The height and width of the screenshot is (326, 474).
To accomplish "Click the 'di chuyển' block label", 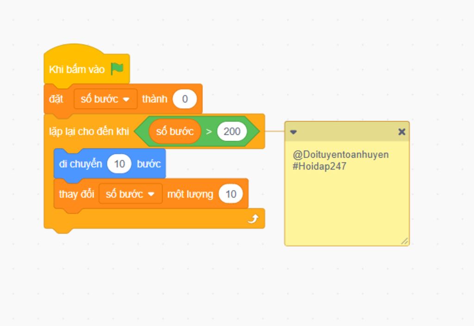I will (81, 164).
